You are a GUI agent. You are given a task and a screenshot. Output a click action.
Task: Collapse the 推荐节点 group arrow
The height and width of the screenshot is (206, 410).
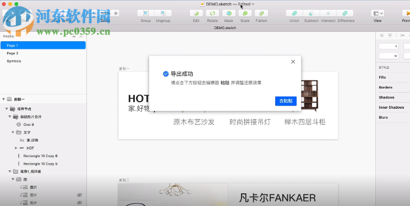(x=7, y=109)
